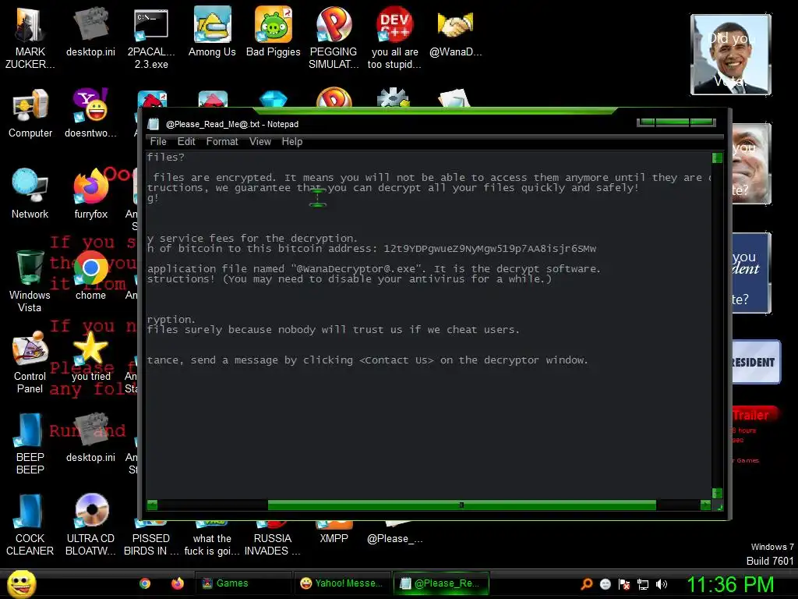This screenshot has height=599, width=798.
Task: Click Notepad's horizontal scrollbar thumb
Action: [x=461, y=505]
